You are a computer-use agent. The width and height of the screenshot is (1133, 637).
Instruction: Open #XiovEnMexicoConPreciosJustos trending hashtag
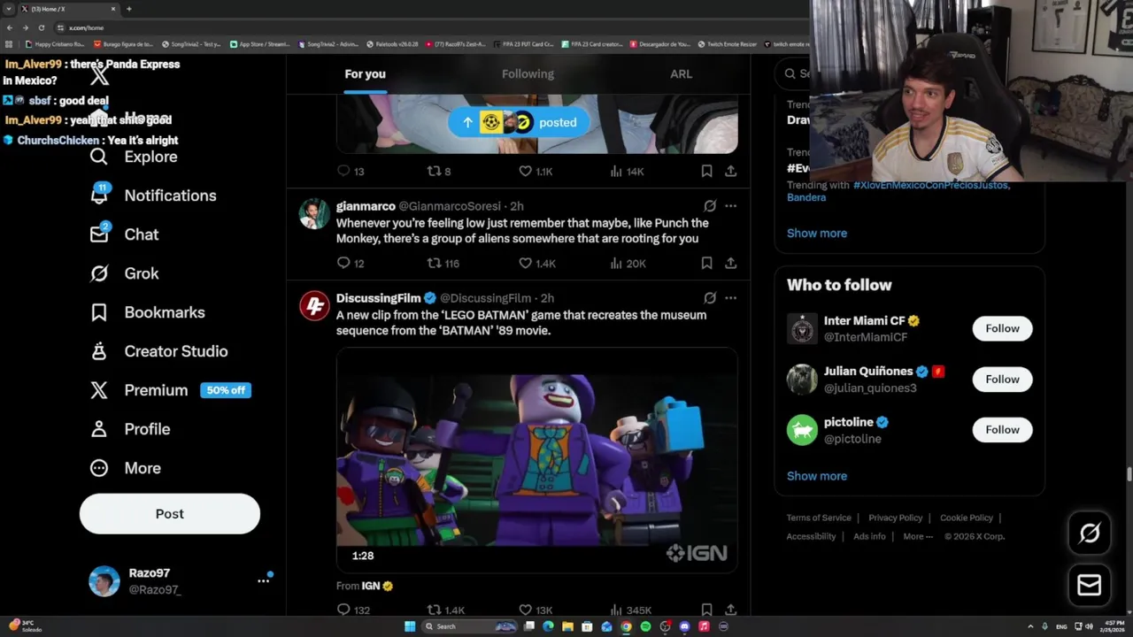[931, 185]
